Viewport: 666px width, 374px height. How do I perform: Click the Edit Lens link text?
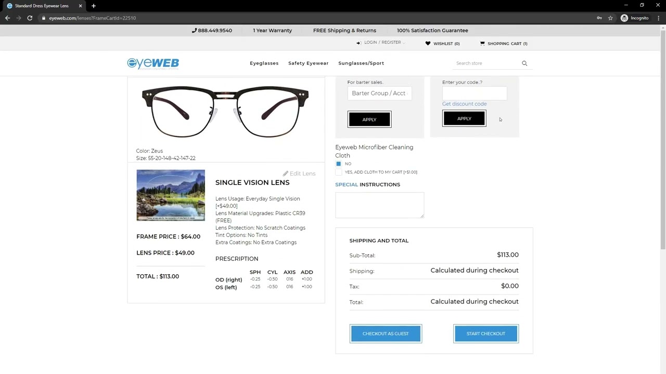click(302, 173)
